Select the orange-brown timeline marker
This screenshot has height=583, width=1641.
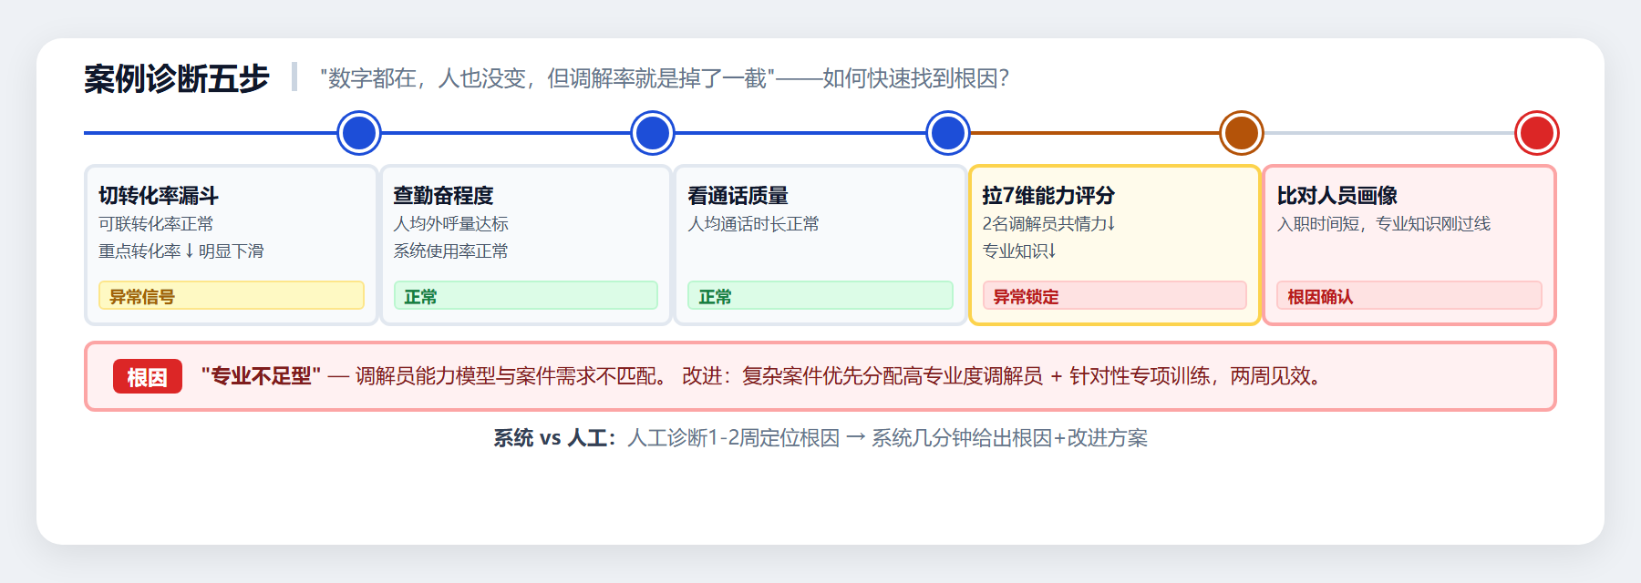point(1242,133)
